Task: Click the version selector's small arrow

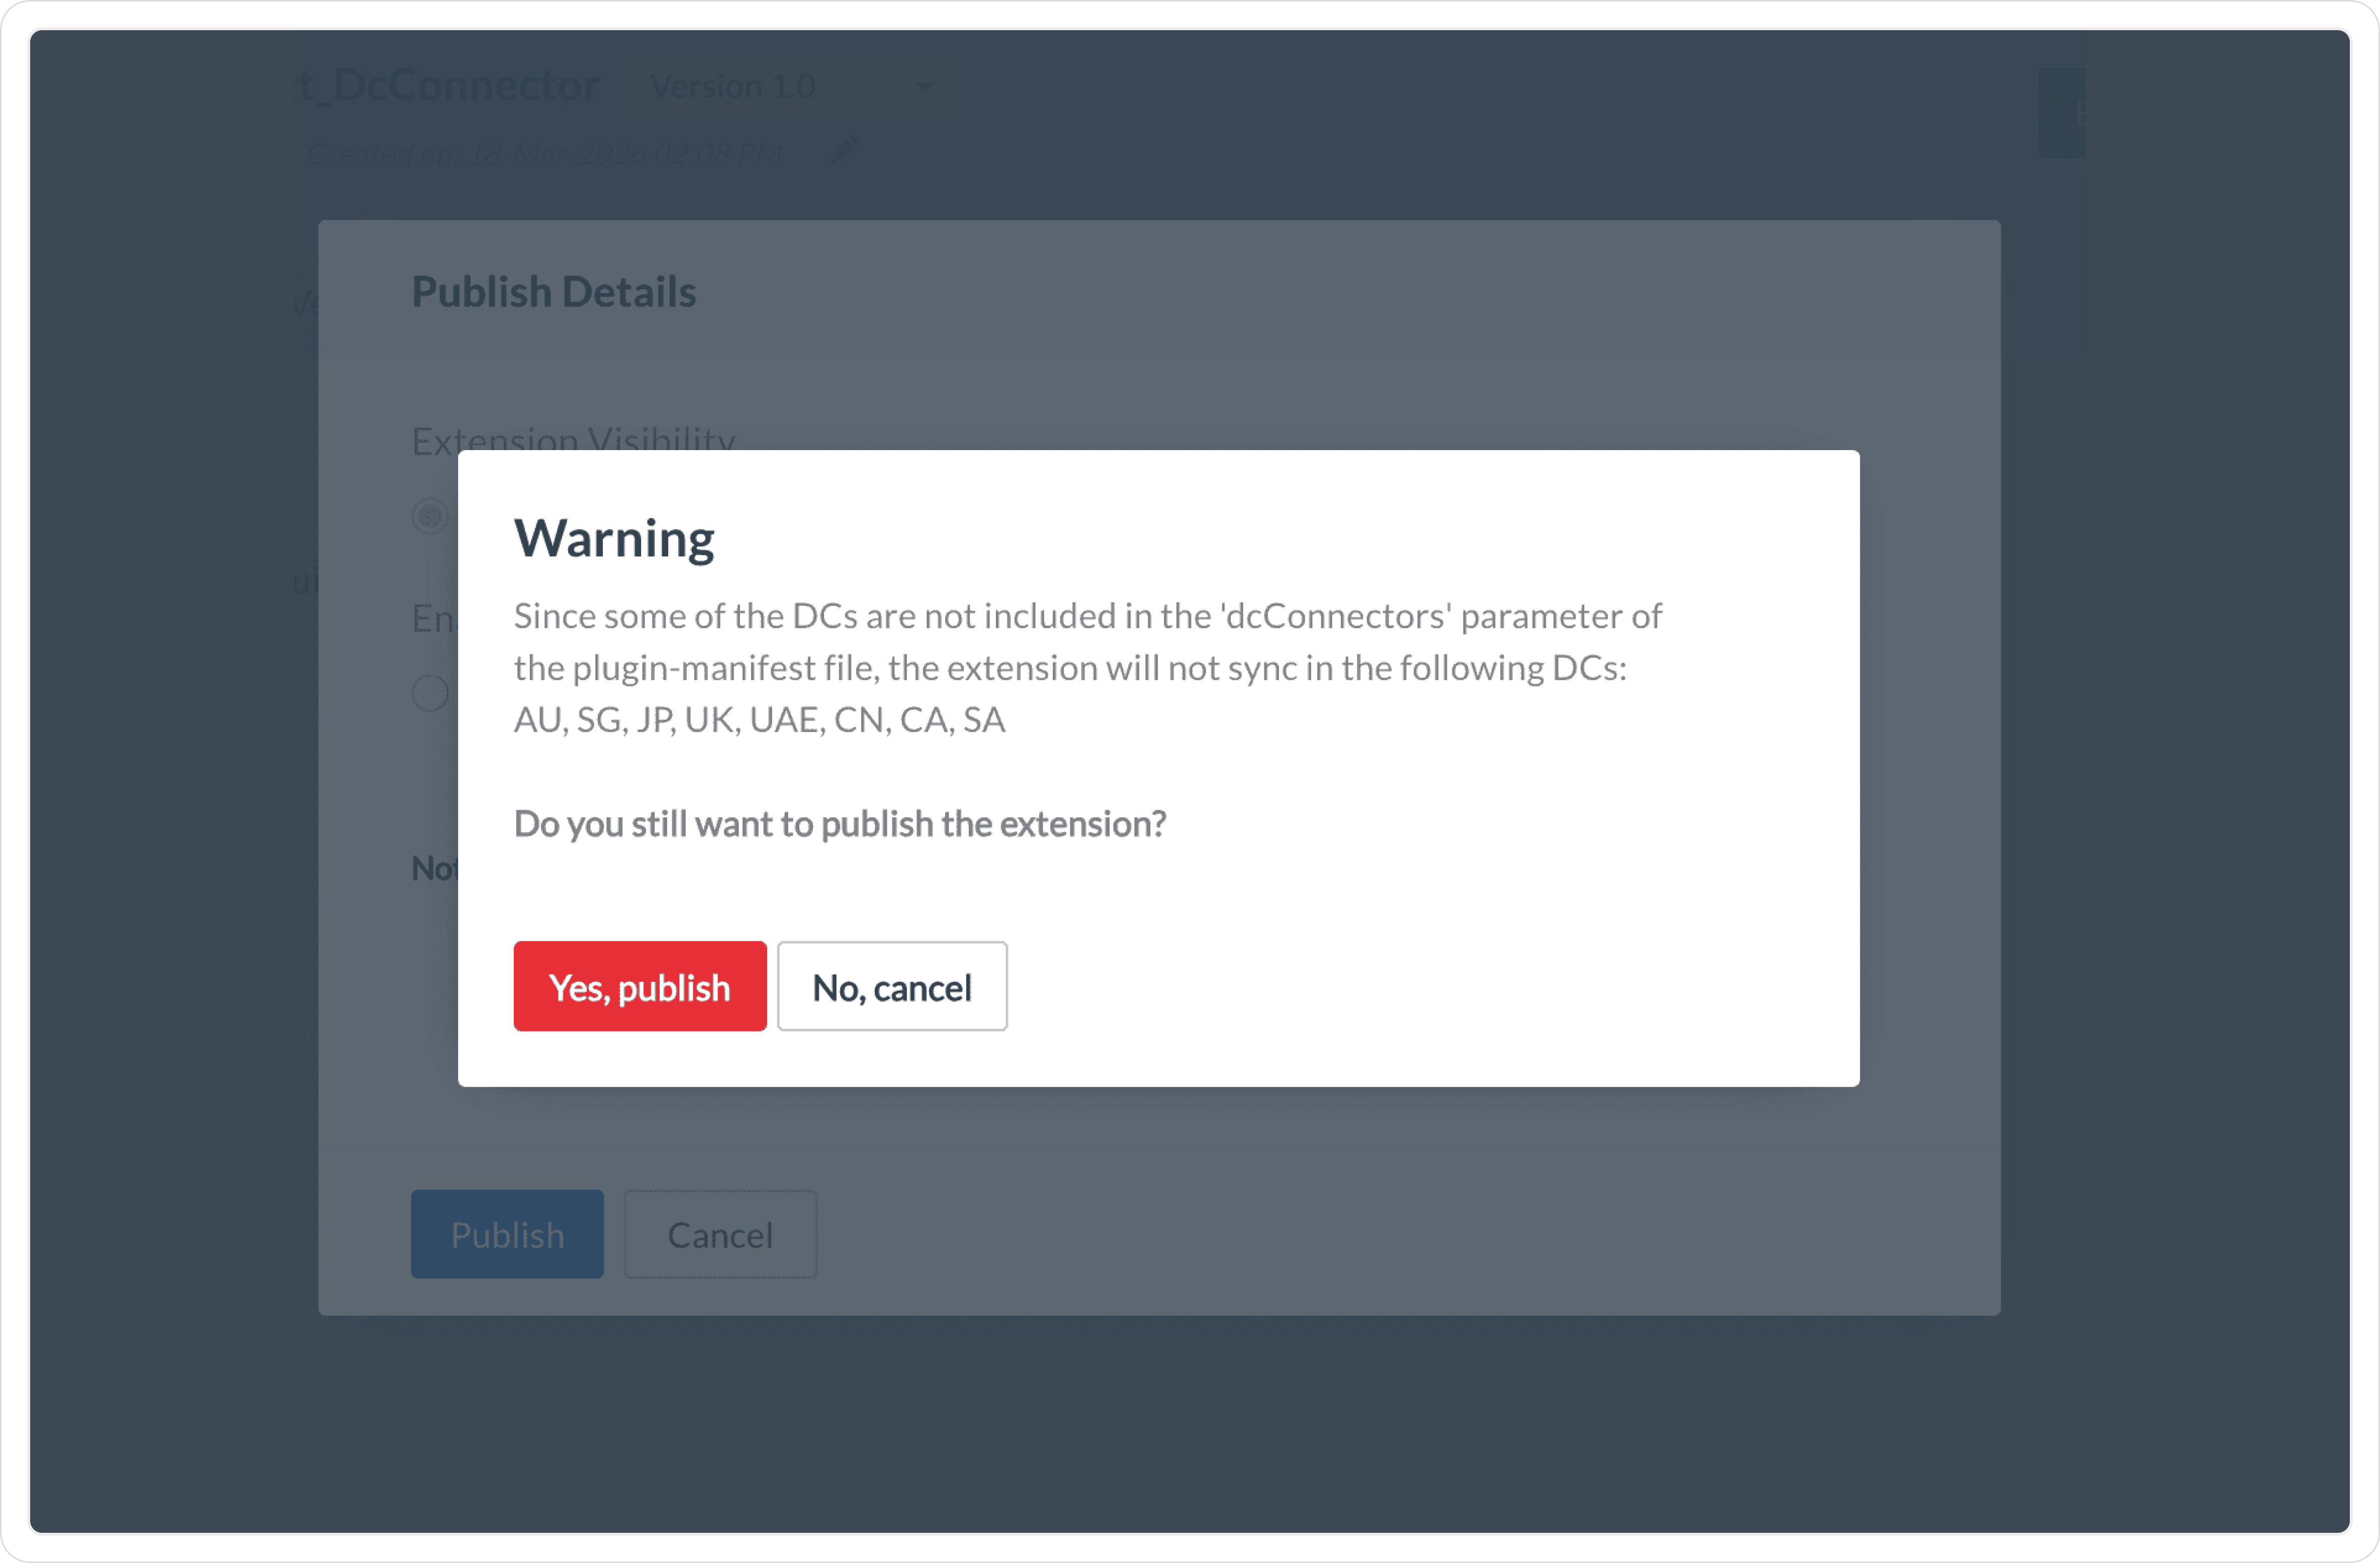Action: (x=925, y=87)
